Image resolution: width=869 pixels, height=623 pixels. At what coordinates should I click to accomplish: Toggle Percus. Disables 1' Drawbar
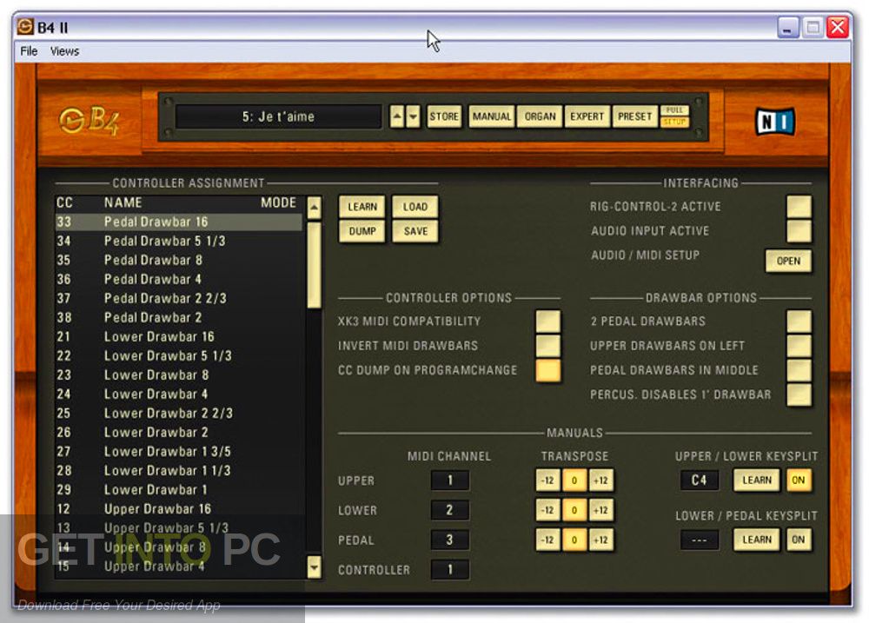tap(799, 394)
